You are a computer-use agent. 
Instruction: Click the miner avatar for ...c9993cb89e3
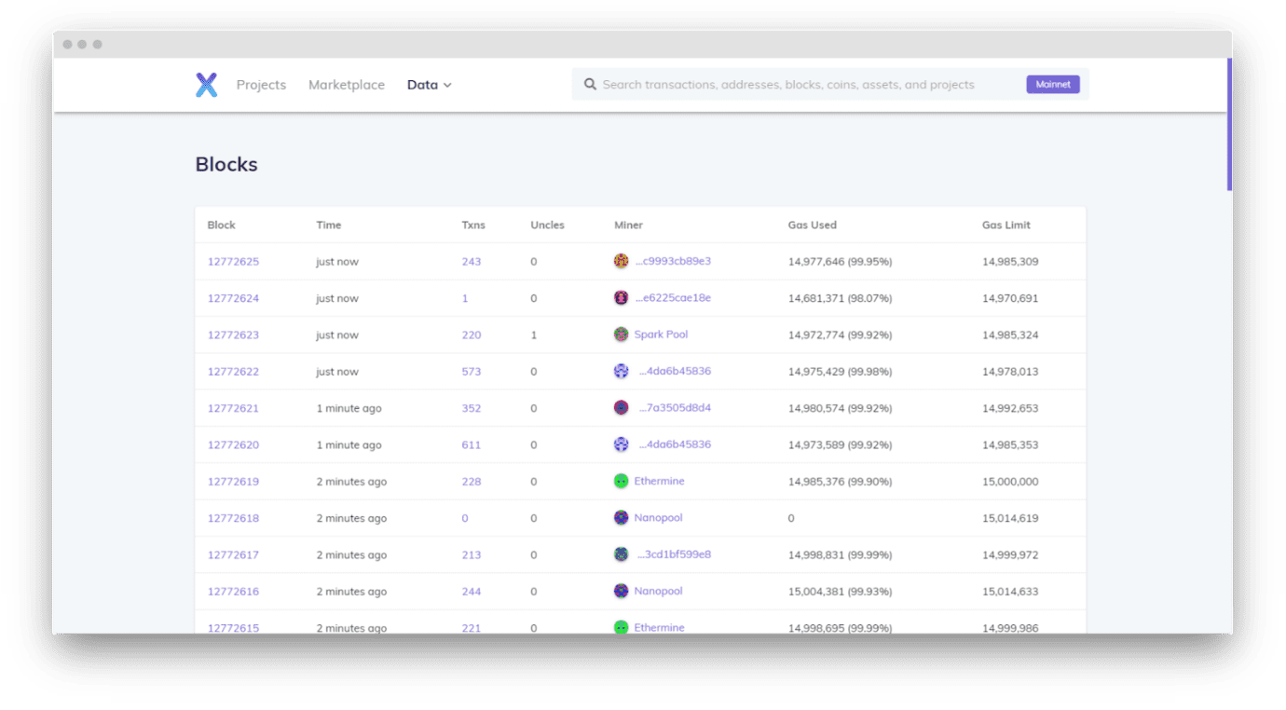[621, 262]
